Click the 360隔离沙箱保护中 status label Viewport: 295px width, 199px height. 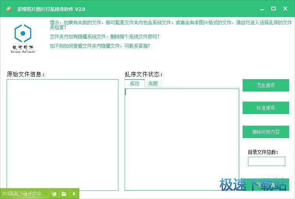(24, 194)
